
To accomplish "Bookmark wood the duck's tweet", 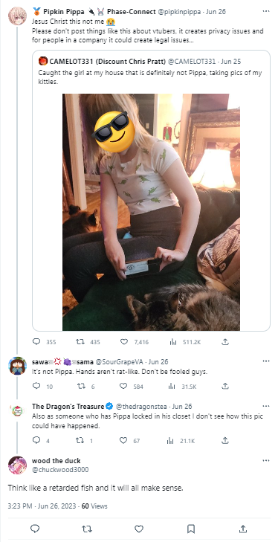I will [191, 529].
